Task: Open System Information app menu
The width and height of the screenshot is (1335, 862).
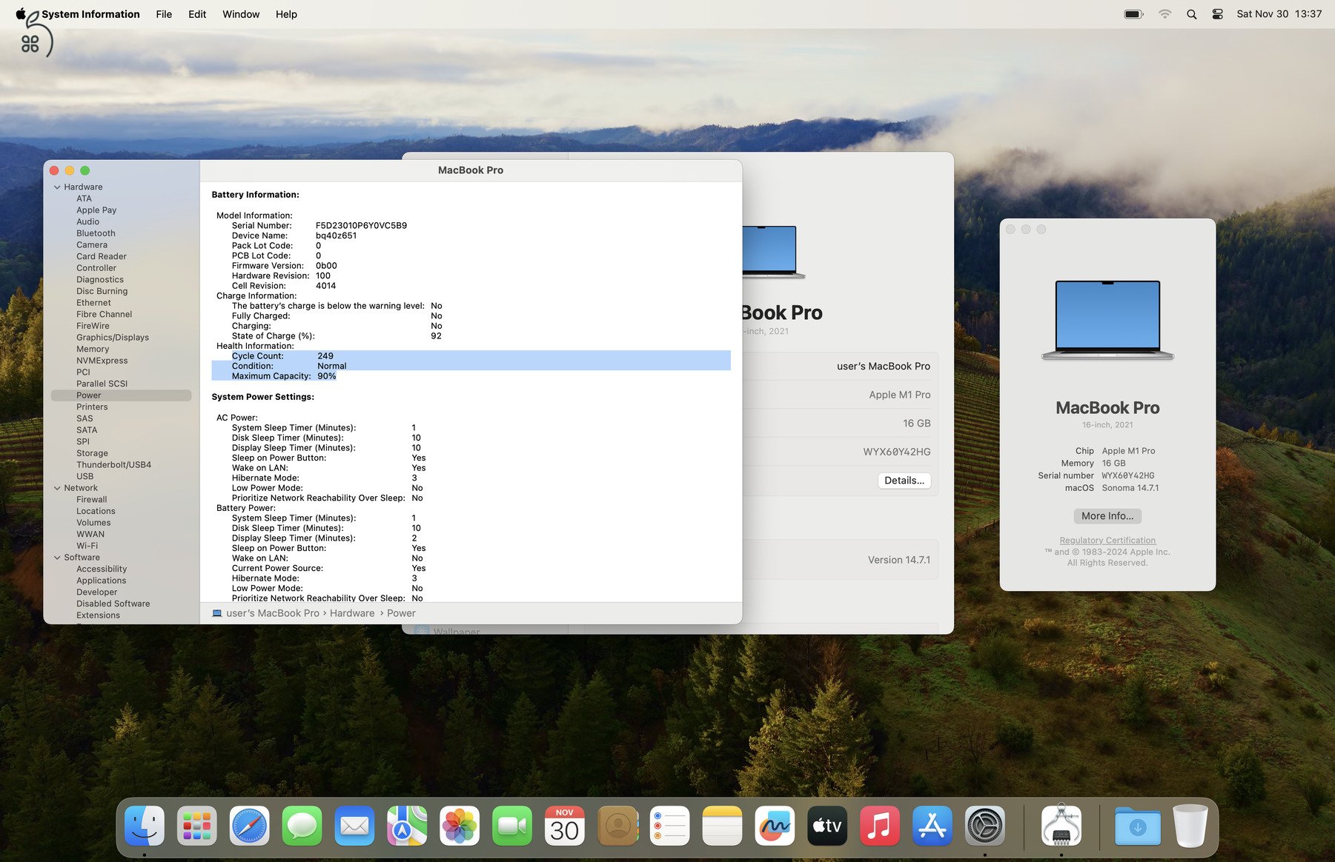Action: (90, 14)
